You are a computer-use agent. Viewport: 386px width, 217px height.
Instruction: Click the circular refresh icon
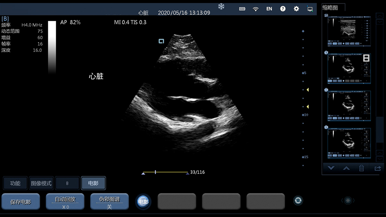tap(298, 200)
